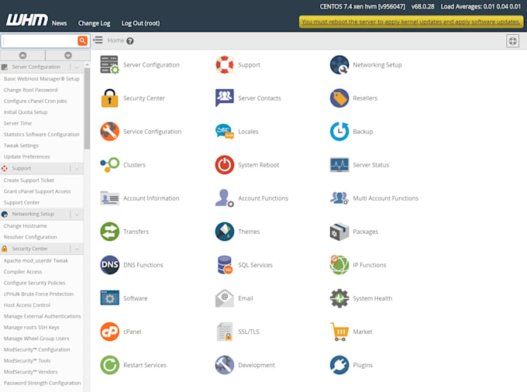Open the Market shopping cart icon
This screenshot has height=392, width=527.
point(339,332)
